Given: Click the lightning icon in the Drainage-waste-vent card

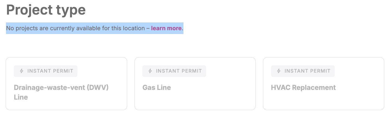Looking at the screenshot, I should pyautogui.click(x=22, y=71).
